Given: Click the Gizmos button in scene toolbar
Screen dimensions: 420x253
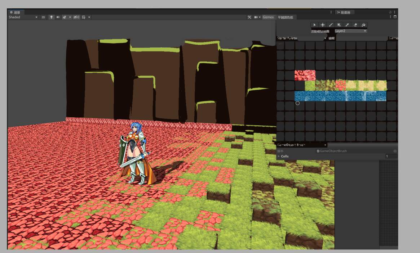Looking at the screenshot, I should [x=268, y=17].
